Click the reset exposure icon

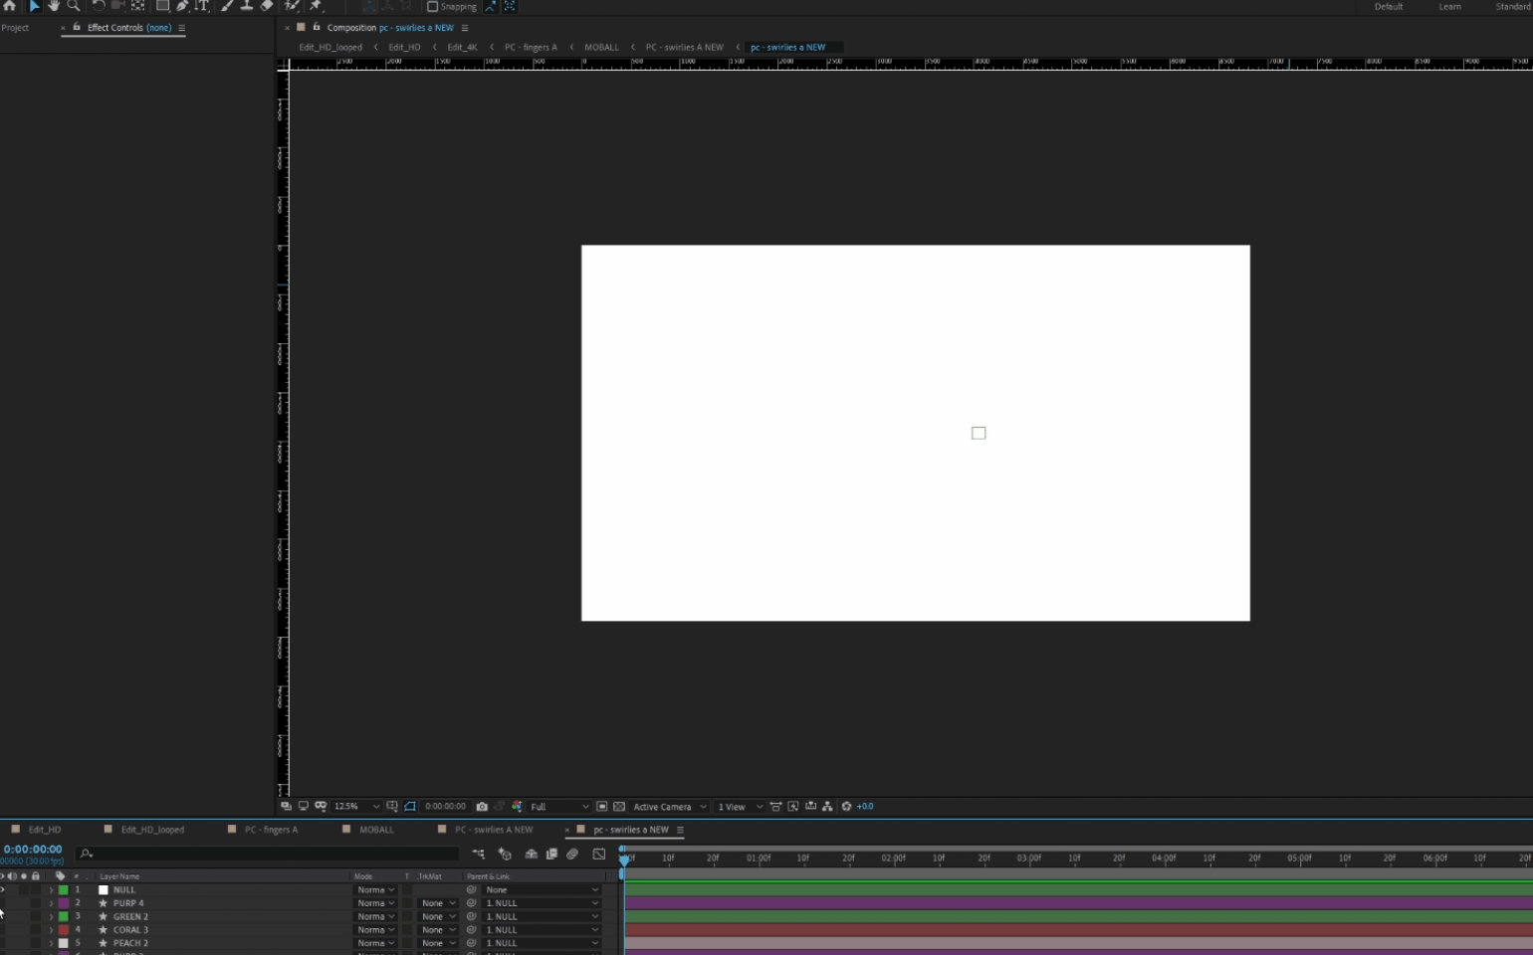point(847,807)
